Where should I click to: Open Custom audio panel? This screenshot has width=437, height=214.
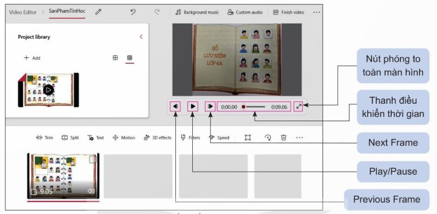pyautogui.click(x=245, y=12)
